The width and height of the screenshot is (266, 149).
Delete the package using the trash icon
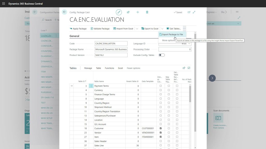coord(147,12)
